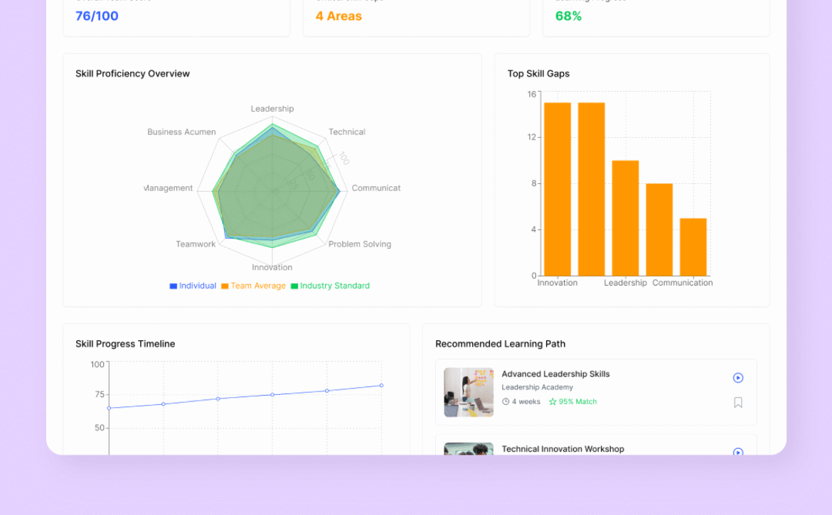Click the last point on Skill Progress Timeline
Screen dimensions: 832x515
click(381, 386)
